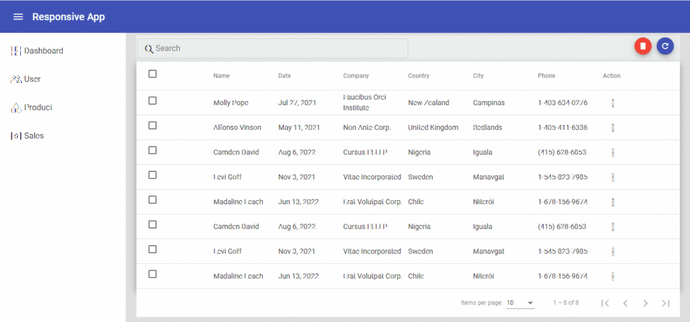Sort by the Name column header
This screenshot has width=690, height=322.
[x=221, y=76]
